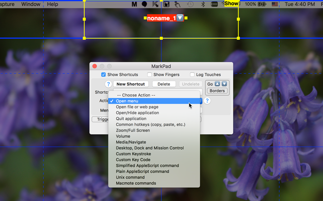This screenshot has height=201, width=323.
Task: Open the Window menu in menu bar
Action: (31, 4)
